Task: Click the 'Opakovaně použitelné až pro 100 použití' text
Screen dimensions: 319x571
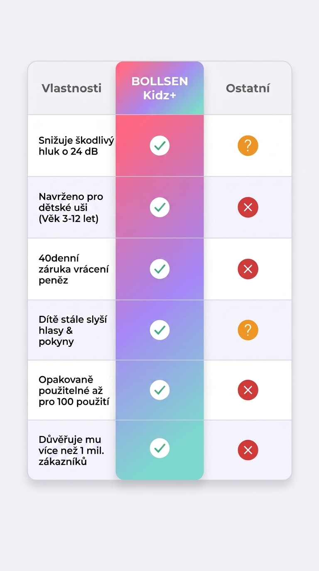Action: 74,391
